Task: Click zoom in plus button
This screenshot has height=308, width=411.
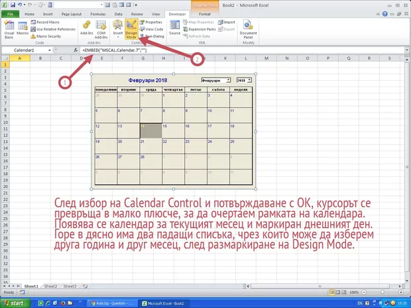Action: click(x=401, y=292)
